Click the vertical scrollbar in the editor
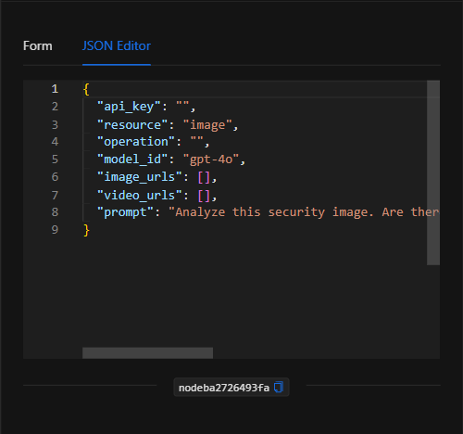This screenshot has height=434, width=463. tap(433, 172)
